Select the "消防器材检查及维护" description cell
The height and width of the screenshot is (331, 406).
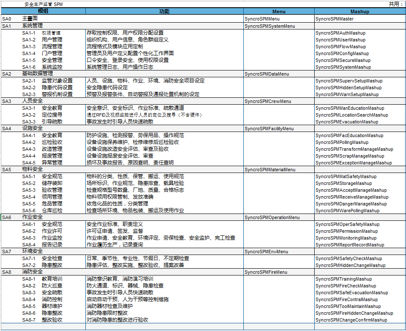pos(110,306)
